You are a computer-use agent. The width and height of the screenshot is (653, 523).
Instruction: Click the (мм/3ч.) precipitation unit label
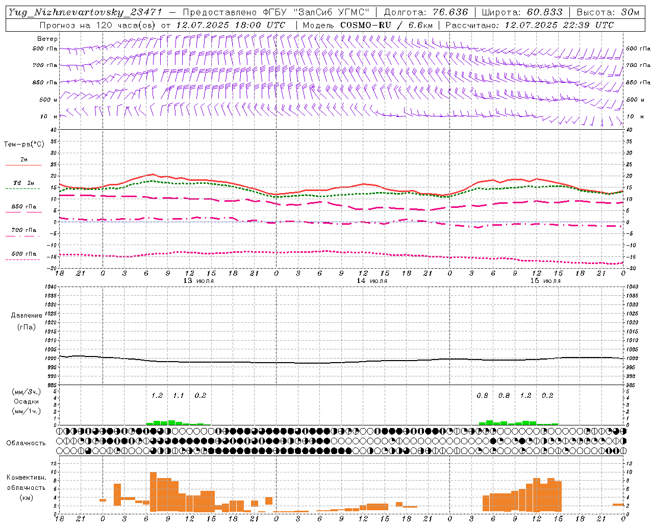tap(26, 392)
